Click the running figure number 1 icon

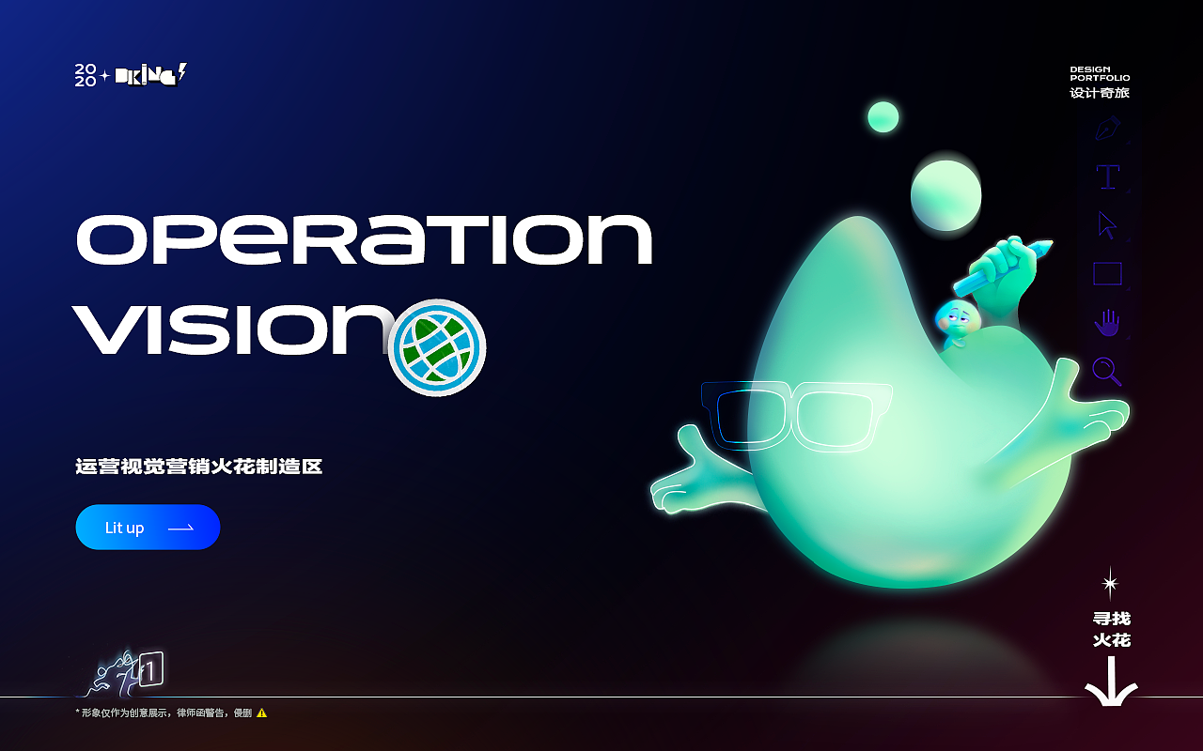(x=127, y=673)
